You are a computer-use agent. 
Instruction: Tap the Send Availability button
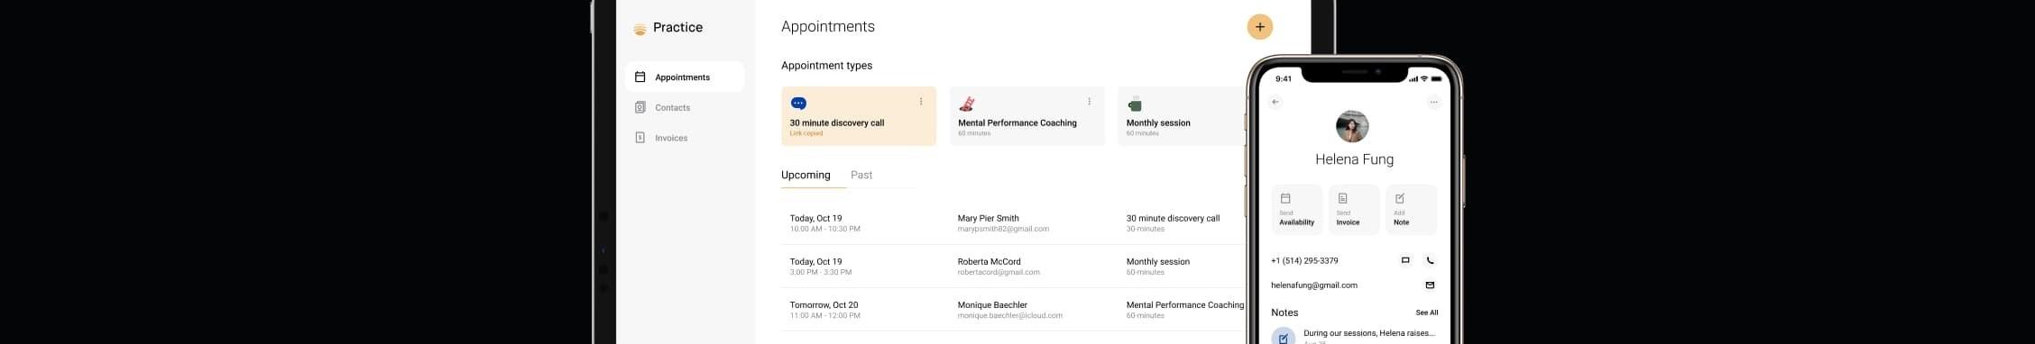click(1296, 210)
